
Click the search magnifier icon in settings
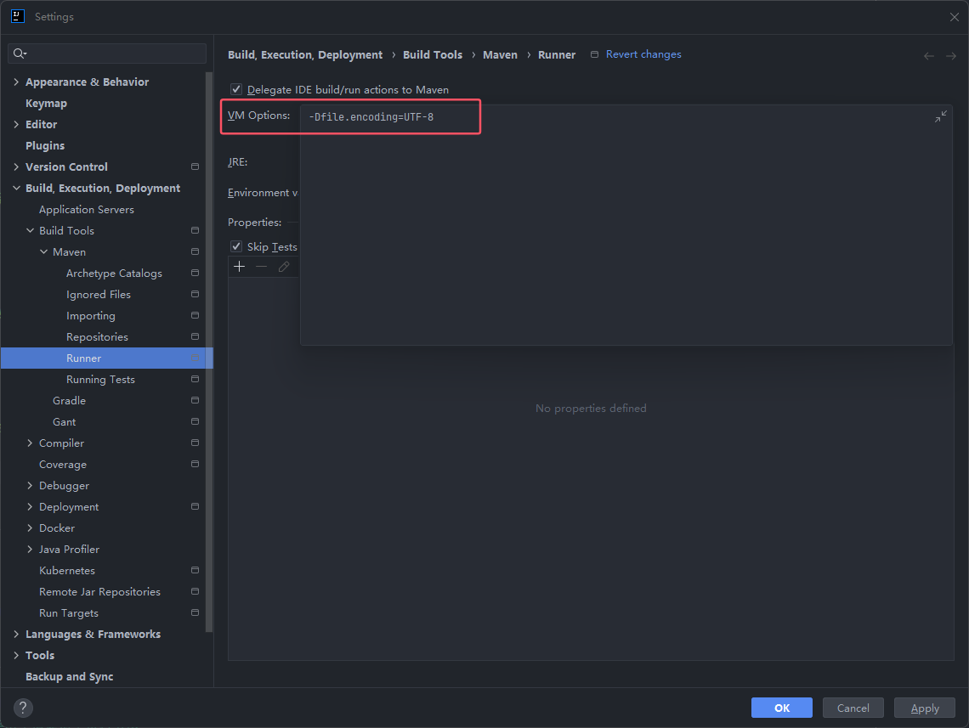click(x=20, y=54)
